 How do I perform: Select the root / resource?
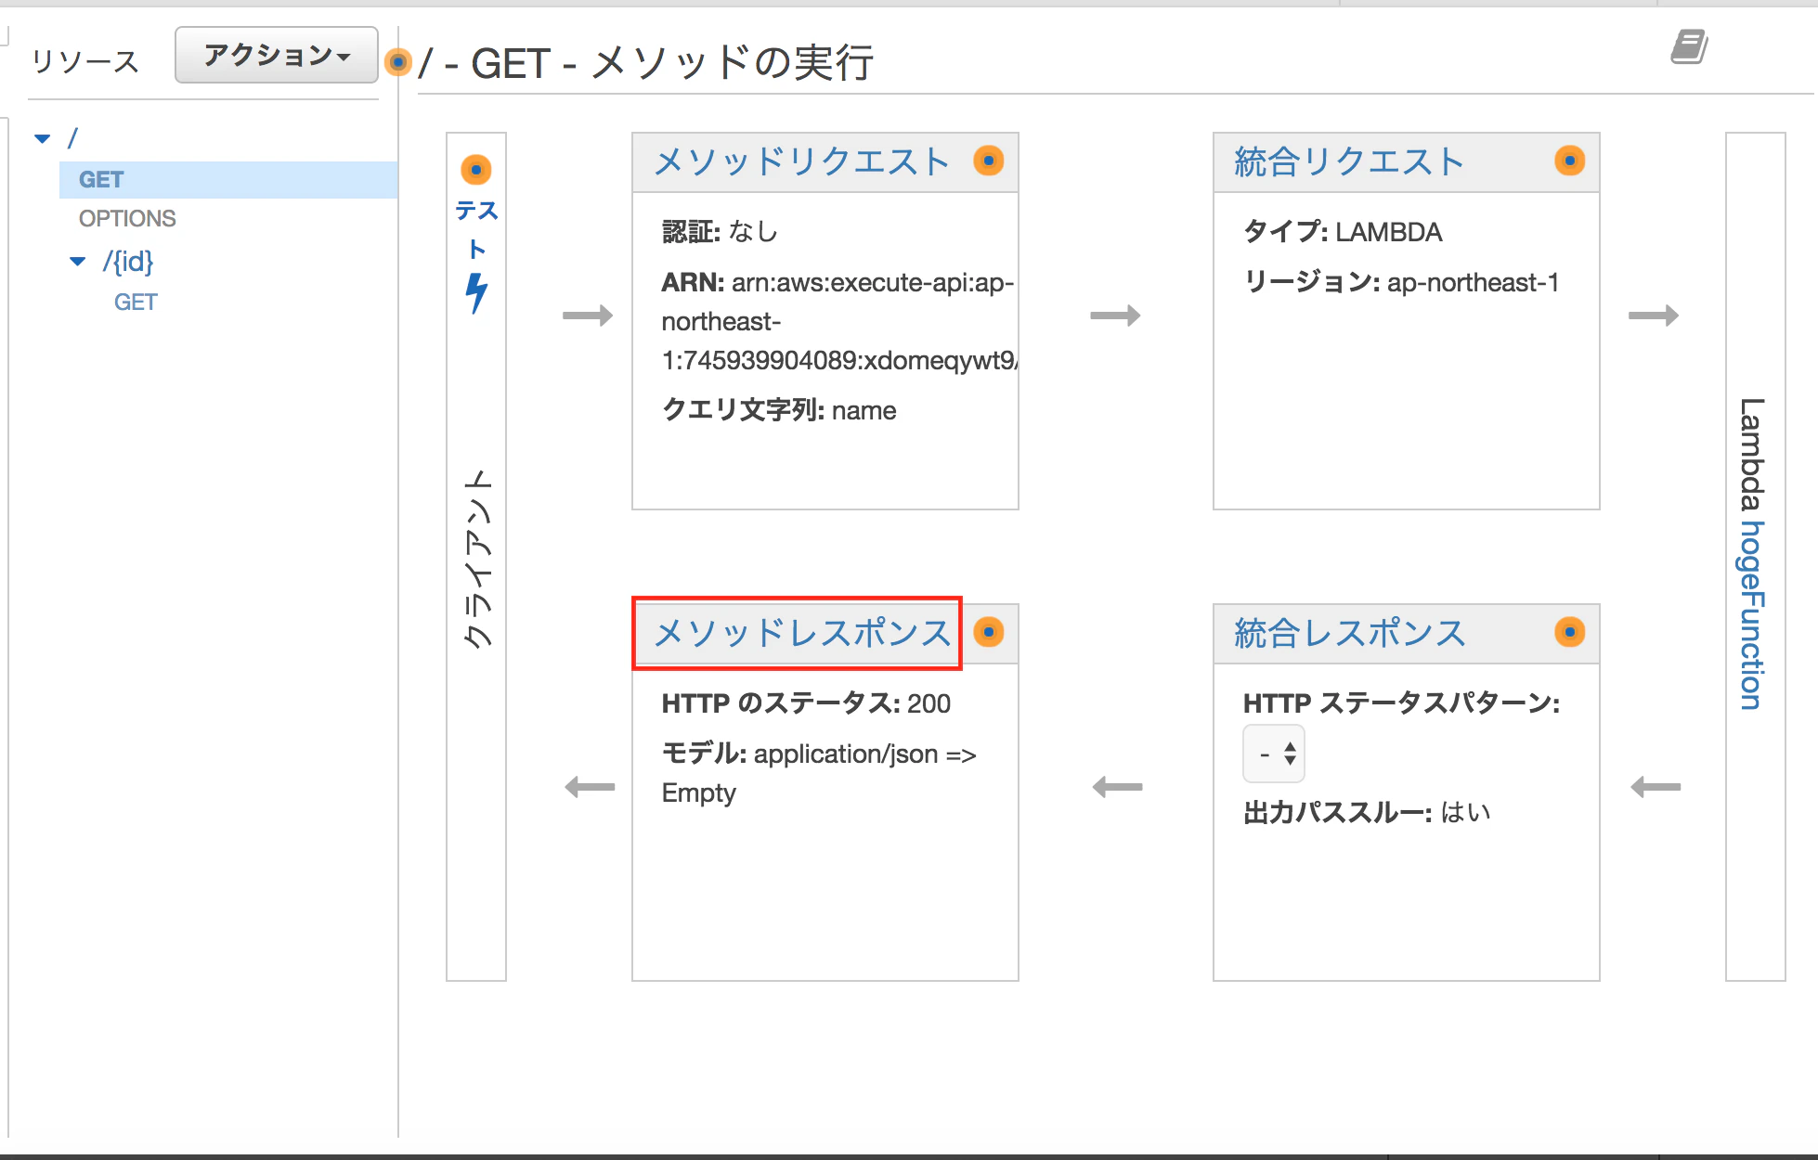pos(72,138)
